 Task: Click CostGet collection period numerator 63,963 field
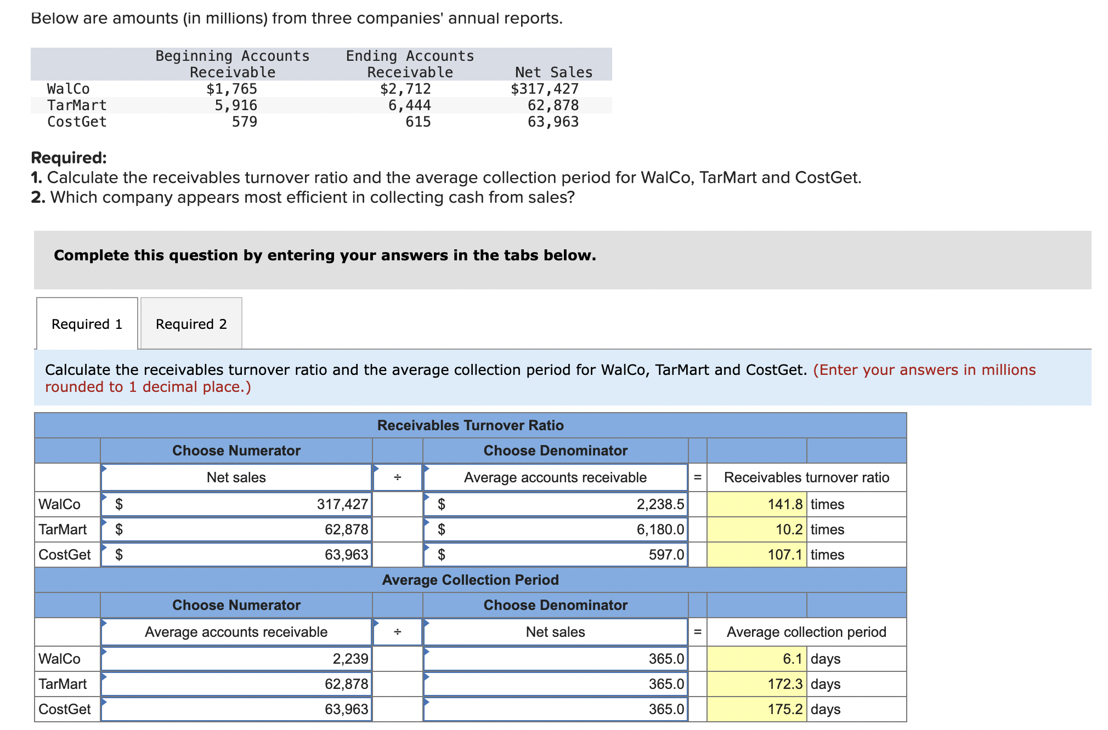coord(236,709)
